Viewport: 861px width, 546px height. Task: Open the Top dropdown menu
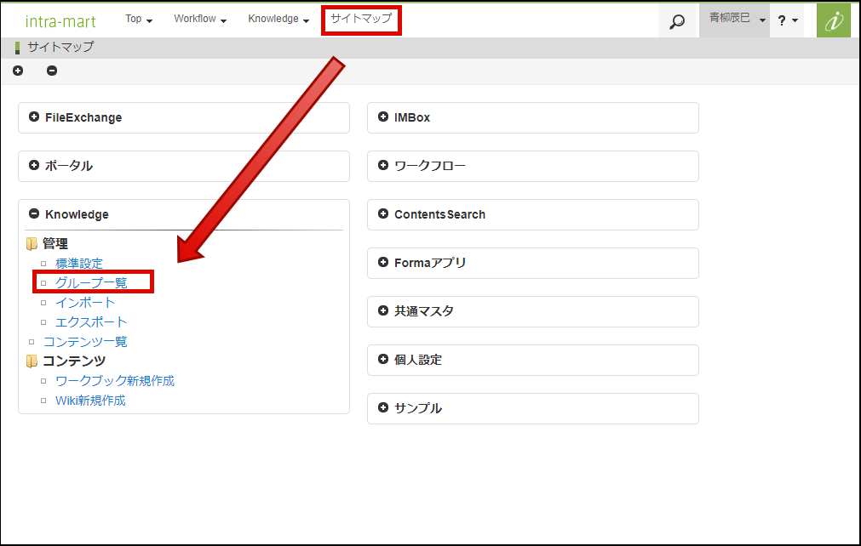click(x=139, y=20)
